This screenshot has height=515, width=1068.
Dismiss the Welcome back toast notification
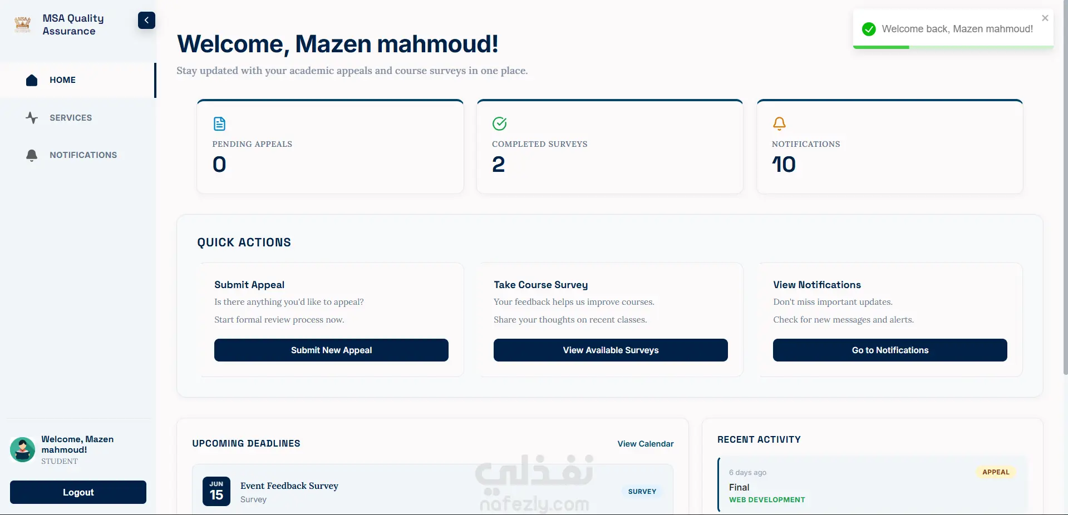coord(1045,18)
